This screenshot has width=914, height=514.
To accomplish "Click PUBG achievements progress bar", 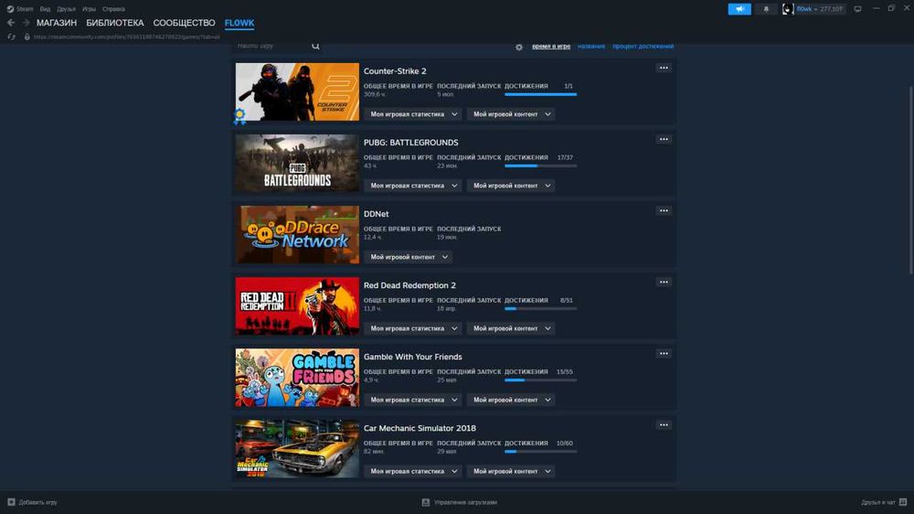I will 540,166.
